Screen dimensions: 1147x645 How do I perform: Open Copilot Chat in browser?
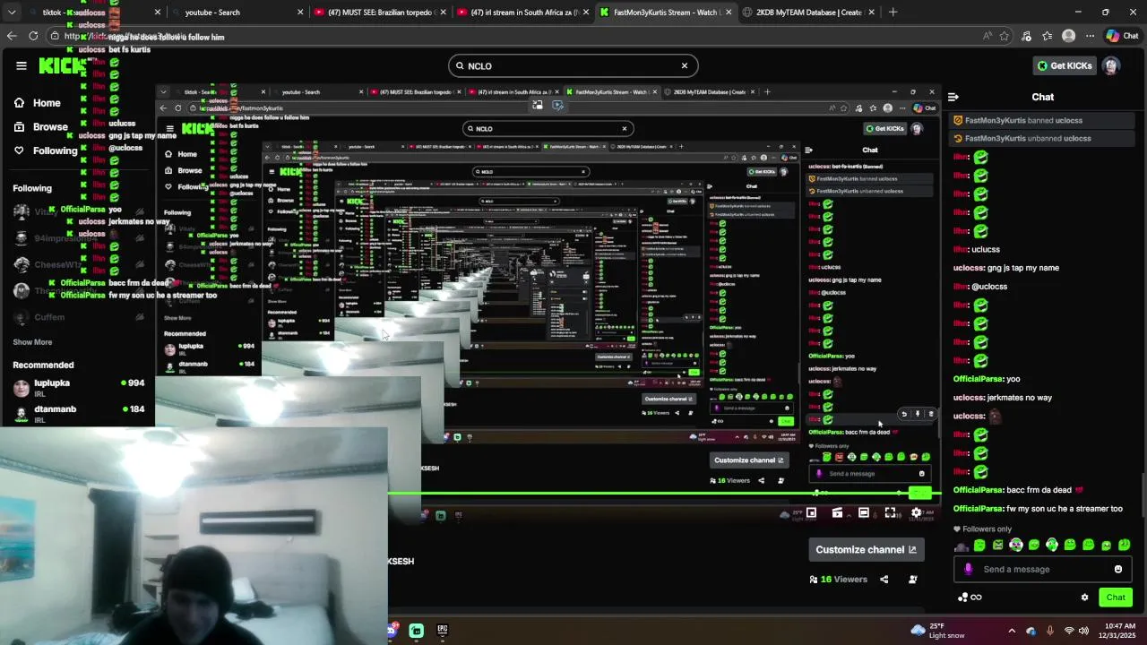tap(1123, 36)
